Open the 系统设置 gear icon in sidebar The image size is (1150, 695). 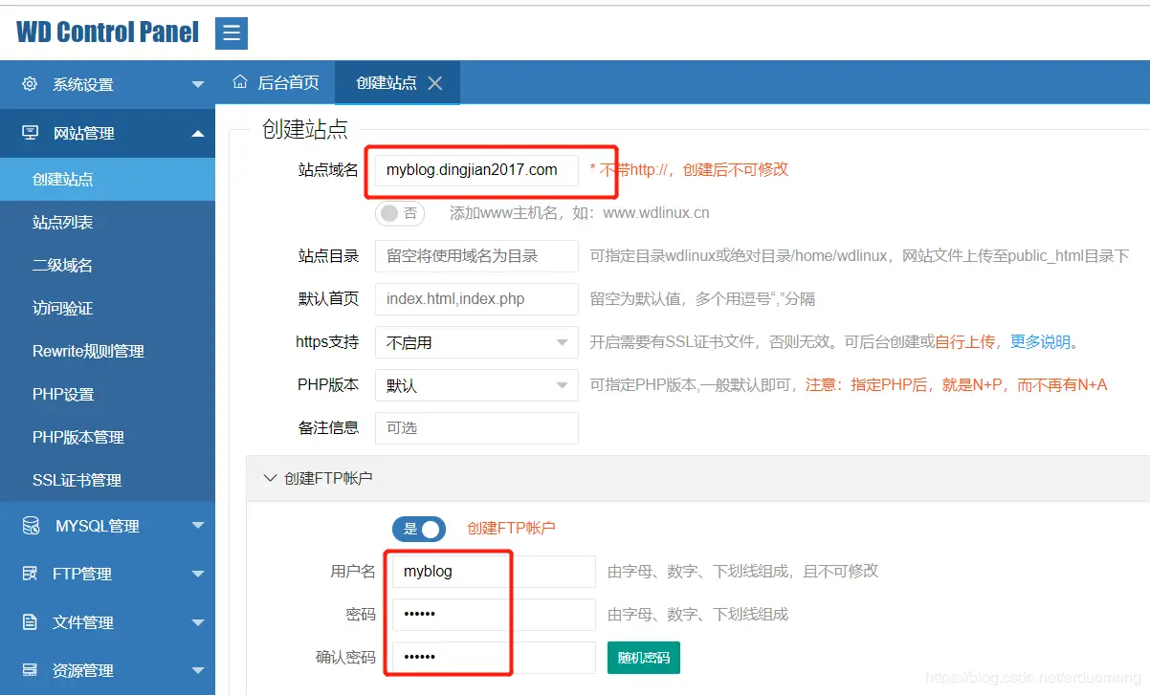click(30, 84)
